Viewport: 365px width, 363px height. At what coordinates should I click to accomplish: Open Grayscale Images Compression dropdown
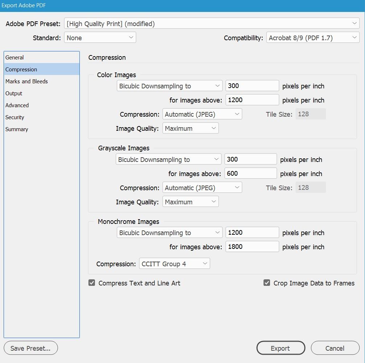point(202,188)
